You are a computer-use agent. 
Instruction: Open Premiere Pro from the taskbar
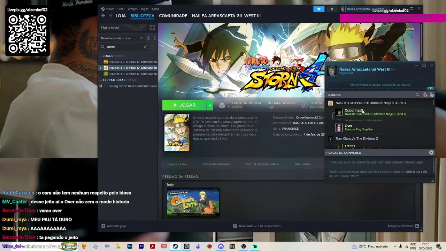coord(141,246)
